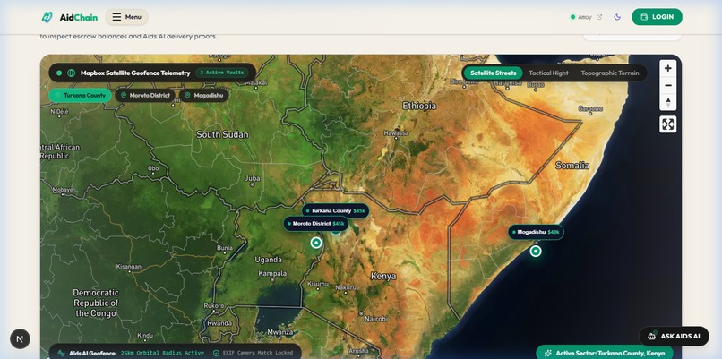The width and height of the screenshot is (722, 359).
Task: Click the Nairobi city label
Action: [x=376, y=319]
